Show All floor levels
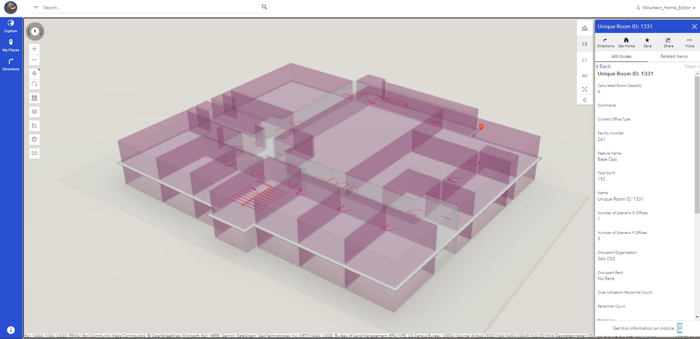The height and width of the screenshot is (339, 700). (584, 75)
